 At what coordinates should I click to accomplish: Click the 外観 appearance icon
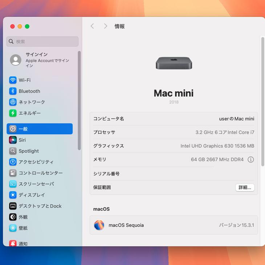(x=13, y=217)
